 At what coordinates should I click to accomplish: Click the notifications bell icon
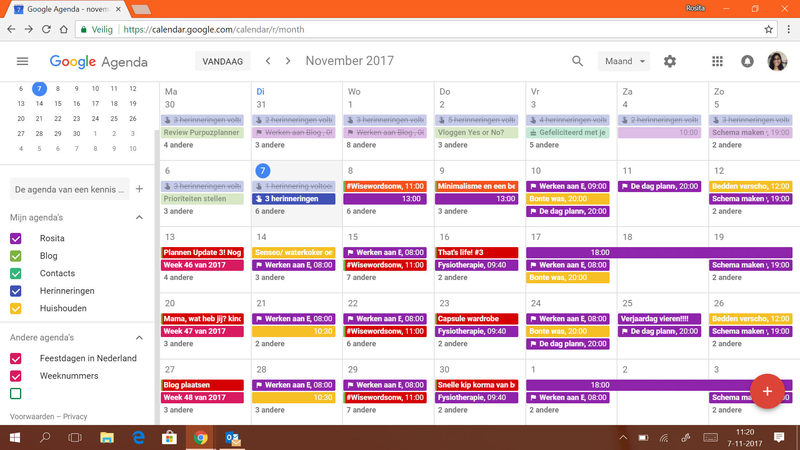(x=748, y=61)
